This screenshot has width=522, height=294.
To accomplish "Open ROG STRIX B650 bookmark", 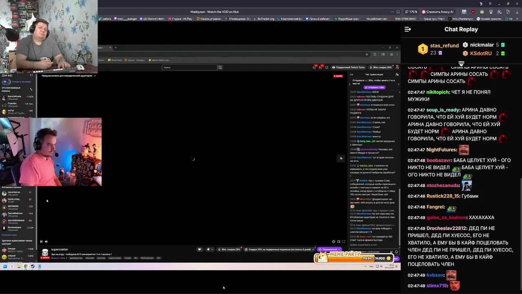I will pyautogui.click(x=404, y=19).
